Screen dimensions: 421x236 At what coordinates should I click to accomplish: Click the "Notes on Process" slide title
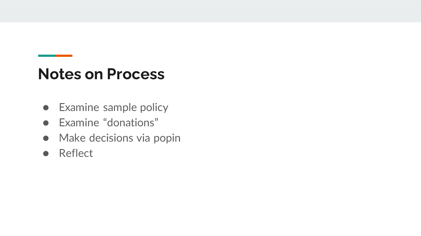101,74
